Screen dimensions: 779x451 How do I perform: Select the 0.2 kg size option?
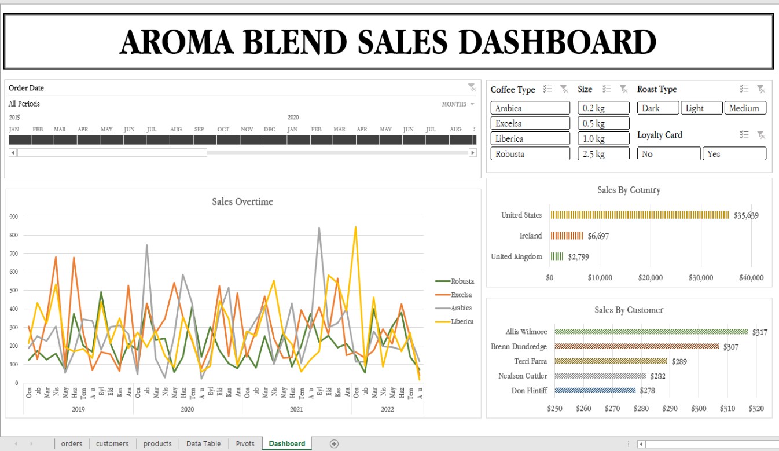point(604,108)
